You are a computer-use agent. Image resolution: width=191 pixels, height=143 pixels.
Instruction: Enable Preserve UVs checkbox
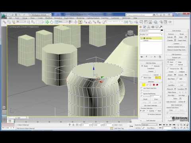point(168,69)
